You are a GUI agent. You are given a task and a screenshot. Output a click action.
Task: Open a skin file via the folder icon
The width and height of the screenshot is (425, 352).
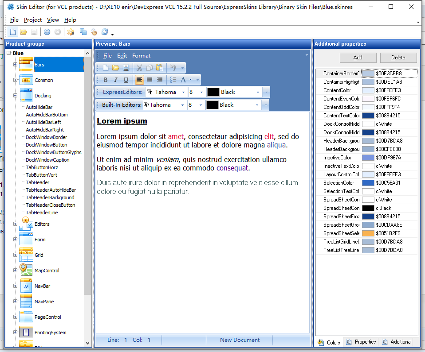coord(24,32)
